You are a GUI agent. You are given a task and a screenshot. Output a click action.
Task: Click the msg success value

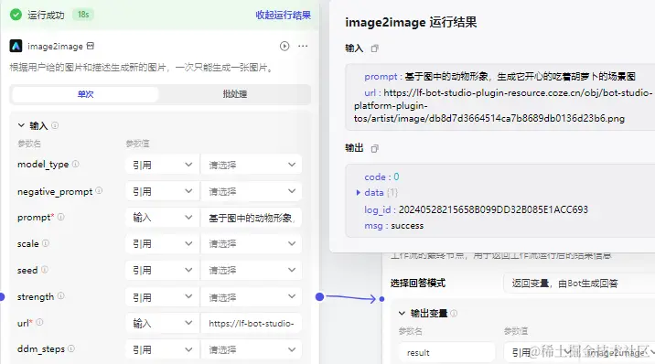coord(407,226)
